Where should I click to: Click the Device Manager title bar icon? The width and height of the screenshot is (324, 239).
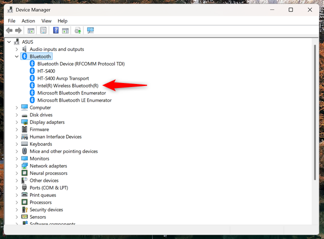coord(10,9)
